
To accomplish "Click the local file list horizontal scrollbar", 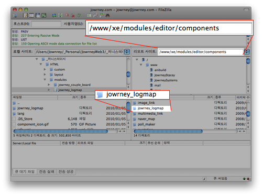I will tap(60, 131).
